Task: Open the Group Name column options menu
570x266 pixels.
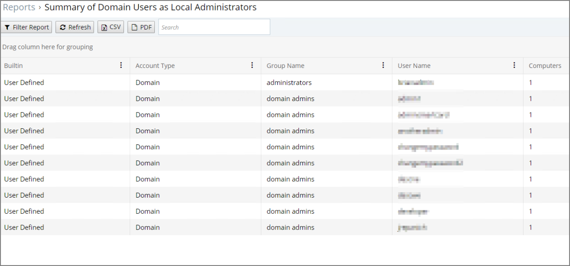Action: click(383, 66)
